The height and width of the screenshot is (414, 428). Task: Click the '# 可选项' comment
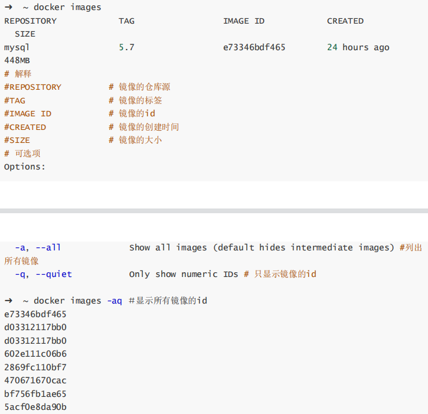tap(22, 154)
